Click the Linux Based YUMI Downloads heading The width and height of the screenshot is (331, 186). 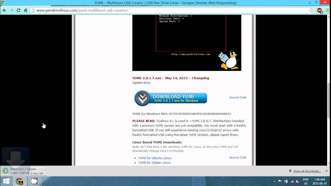coord(157,142)
